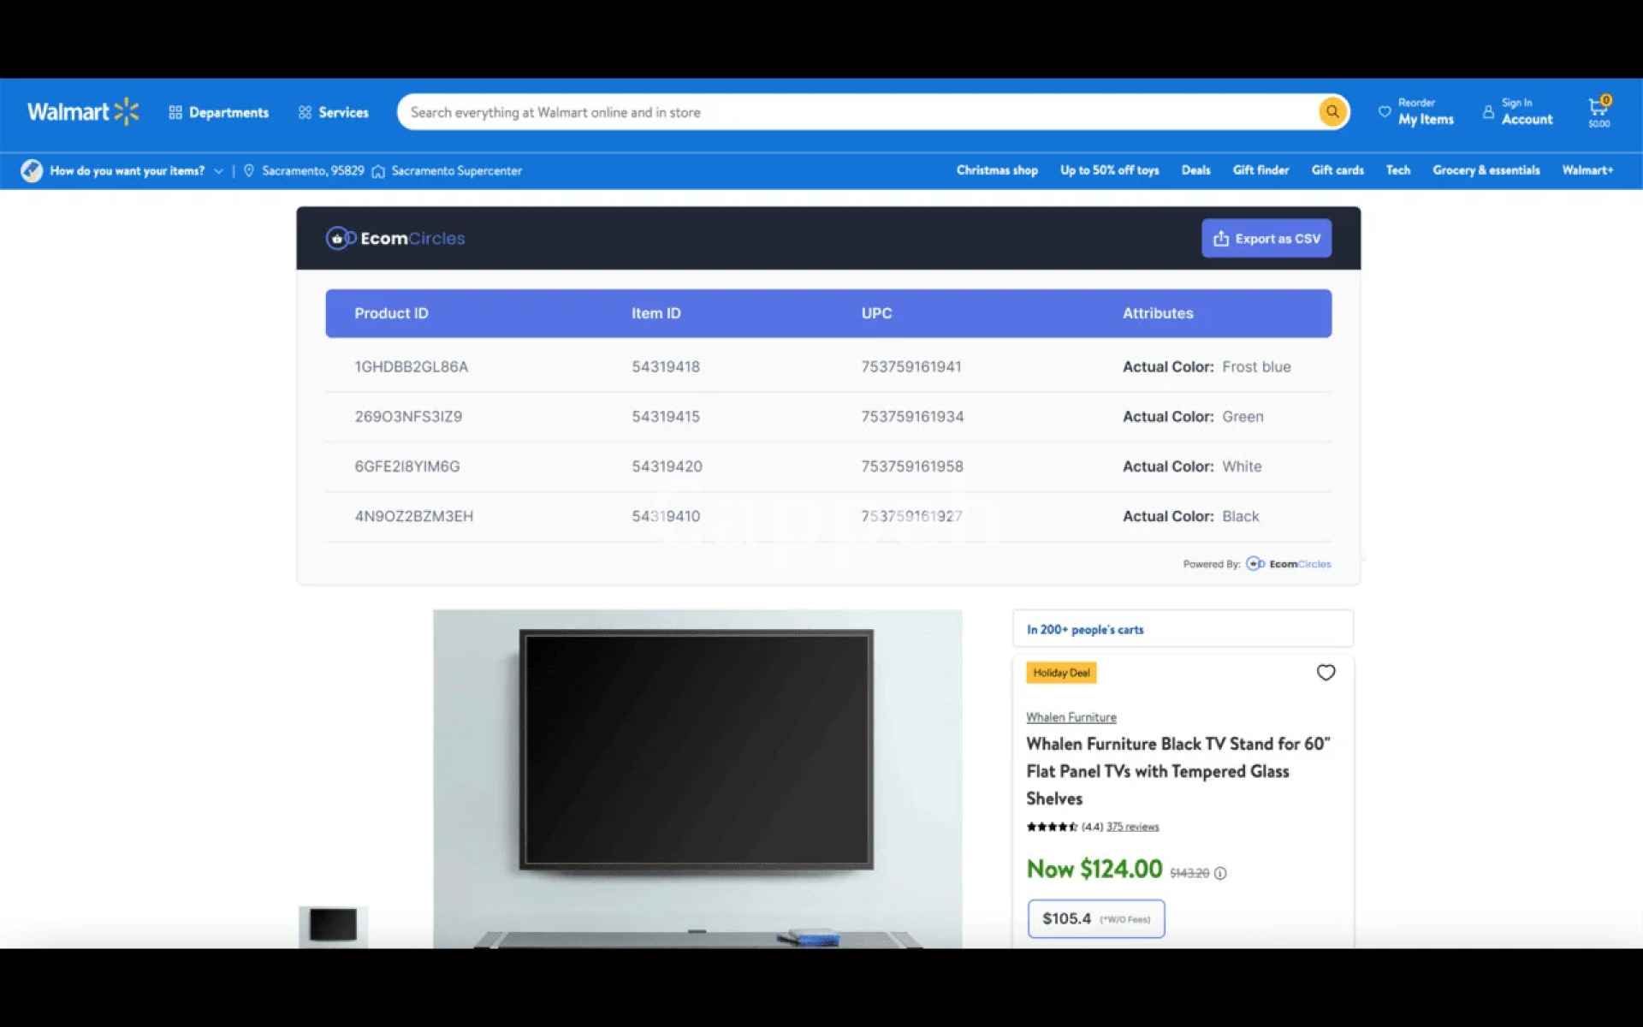1643x1027 pixels.
Task: Click the yellow search magnifier icon
Action: [x=1332, y=112]
